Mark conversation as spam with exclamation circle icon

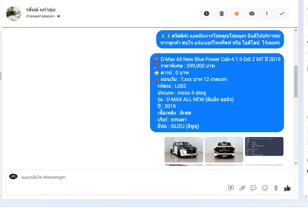tap(207, 13)
